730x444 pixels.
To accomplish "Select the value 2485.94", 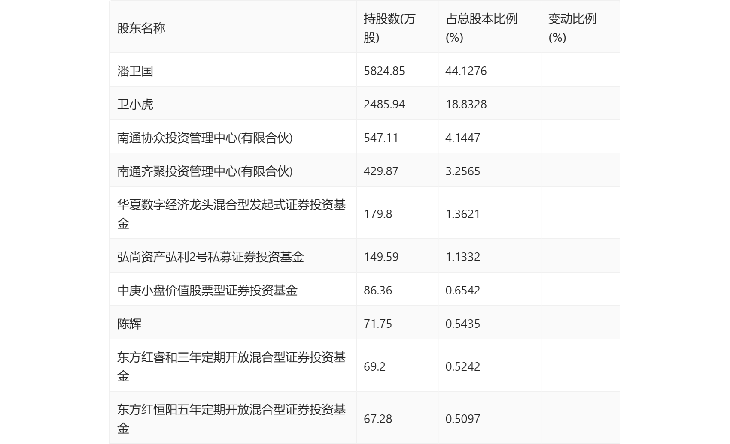I will tap(384, 104).
